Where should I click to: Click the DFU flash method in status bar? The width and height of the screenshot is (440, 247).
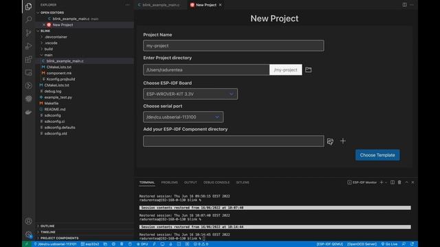[142, 244]
